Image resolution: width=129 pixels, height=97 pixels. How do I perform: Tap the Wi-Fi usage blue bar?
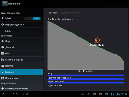[86, 75]
